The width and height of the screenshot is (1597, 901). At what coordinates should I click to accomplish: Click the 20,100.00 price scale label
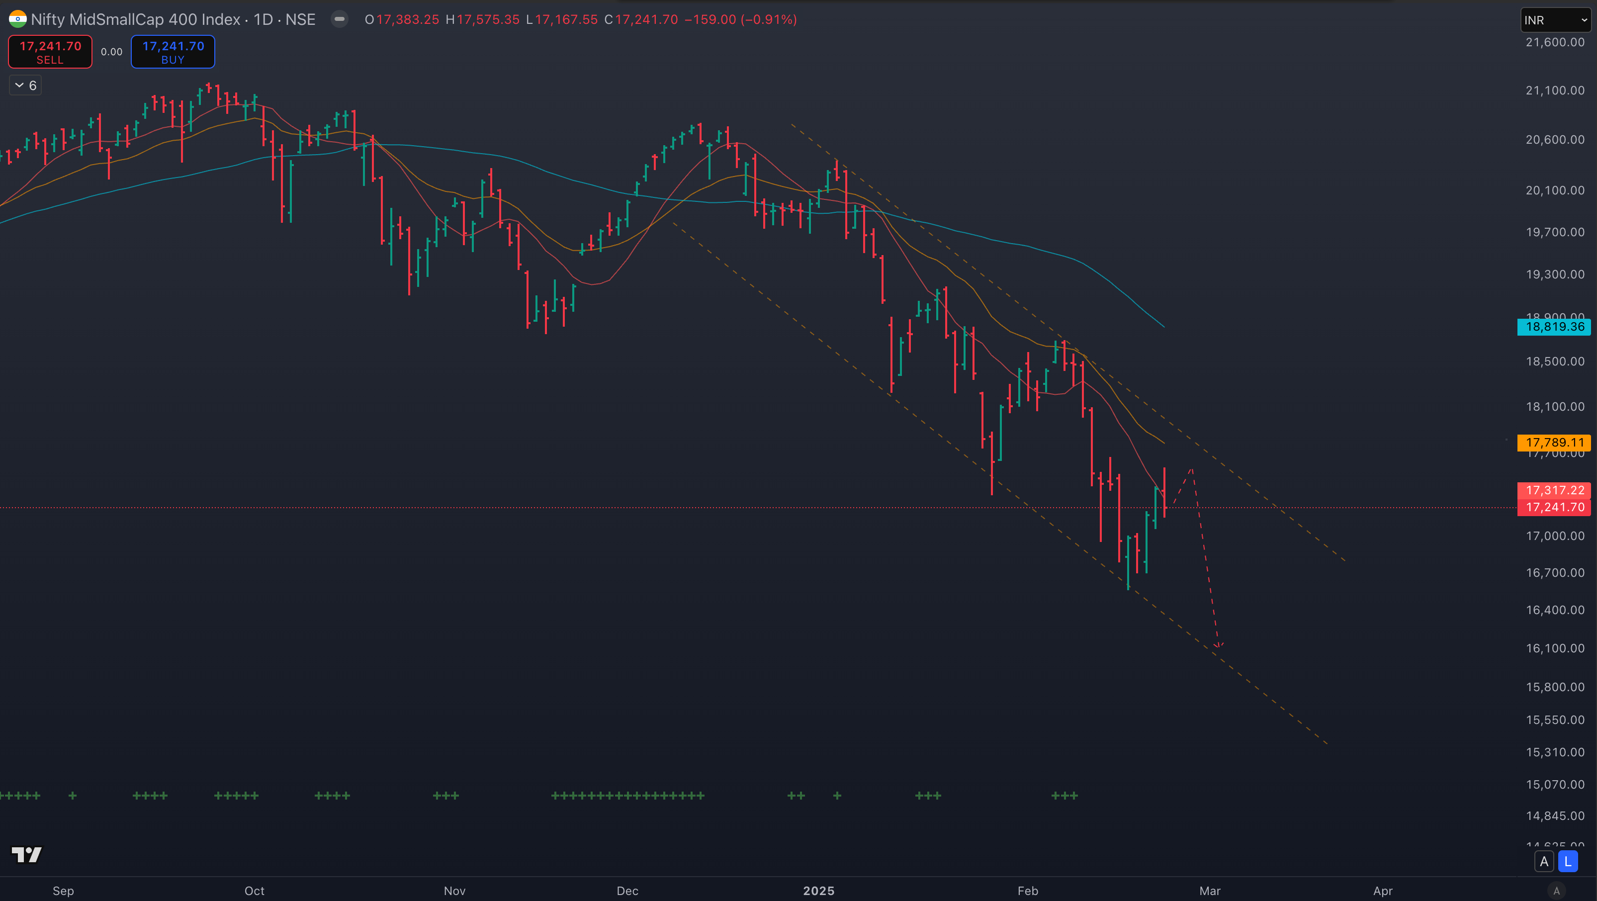tap(1555, 190)
